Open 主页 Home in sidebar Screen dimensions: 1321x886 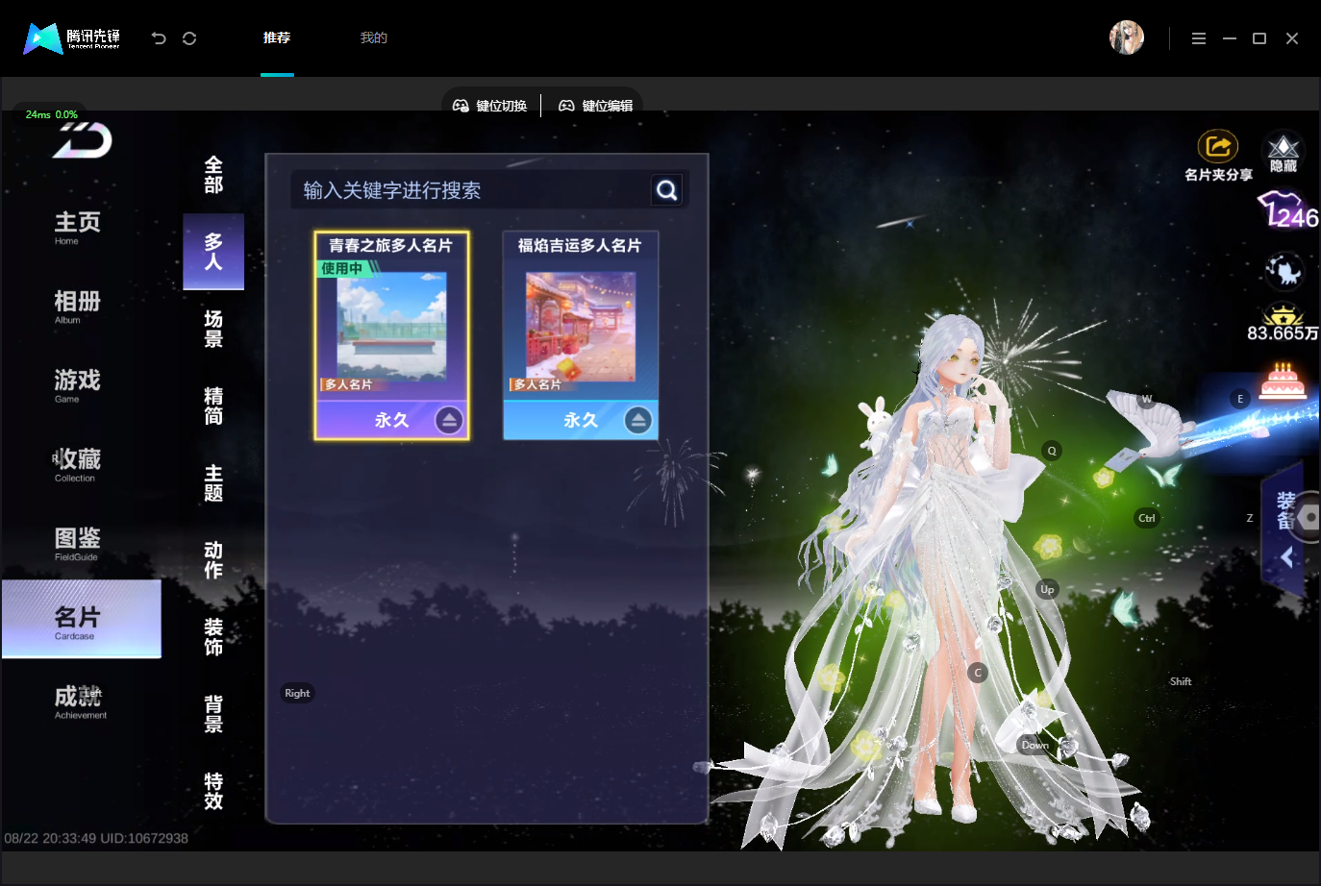point(78,228)
